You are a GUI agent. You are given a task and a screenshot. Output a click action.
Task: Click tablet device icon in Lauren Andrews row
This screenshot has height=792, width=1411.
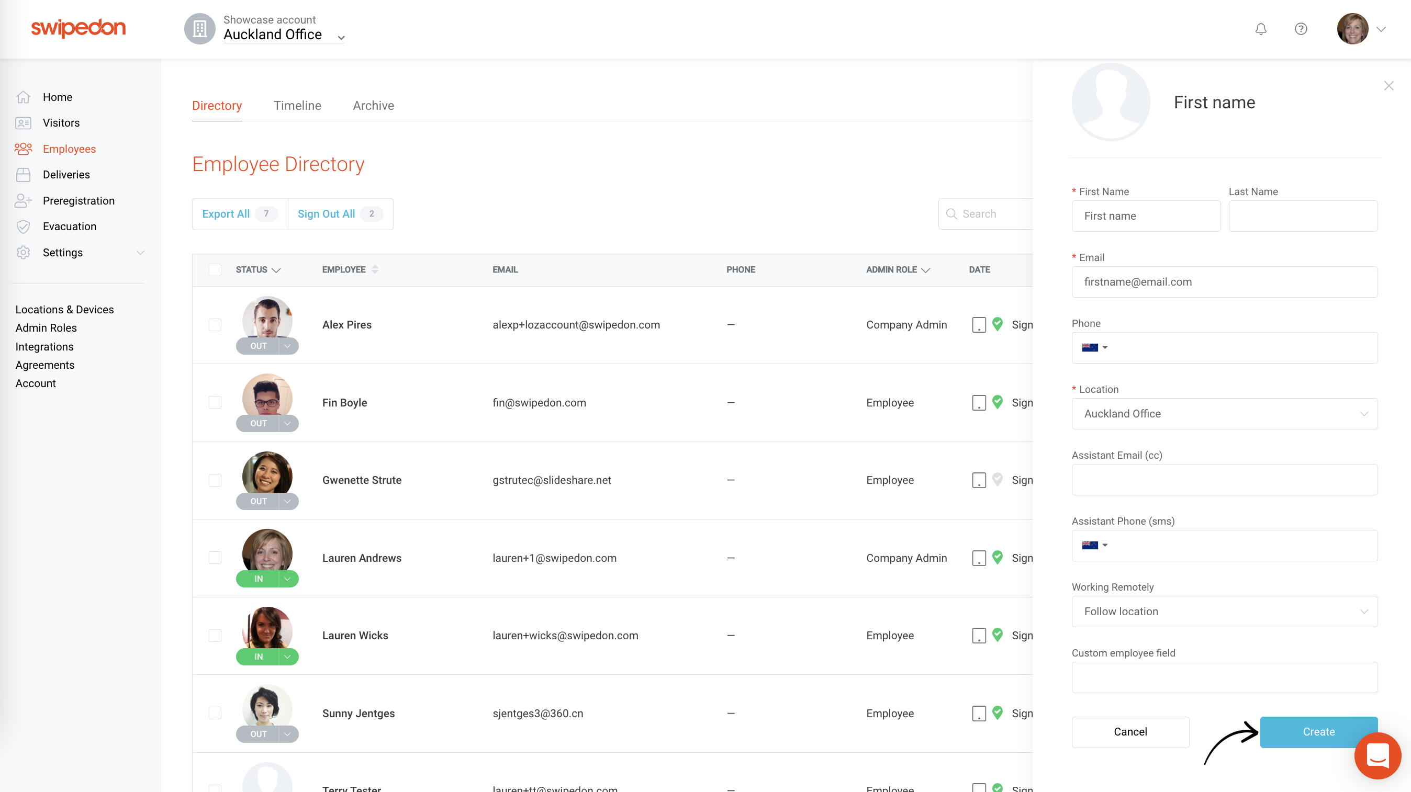point(978,558)
